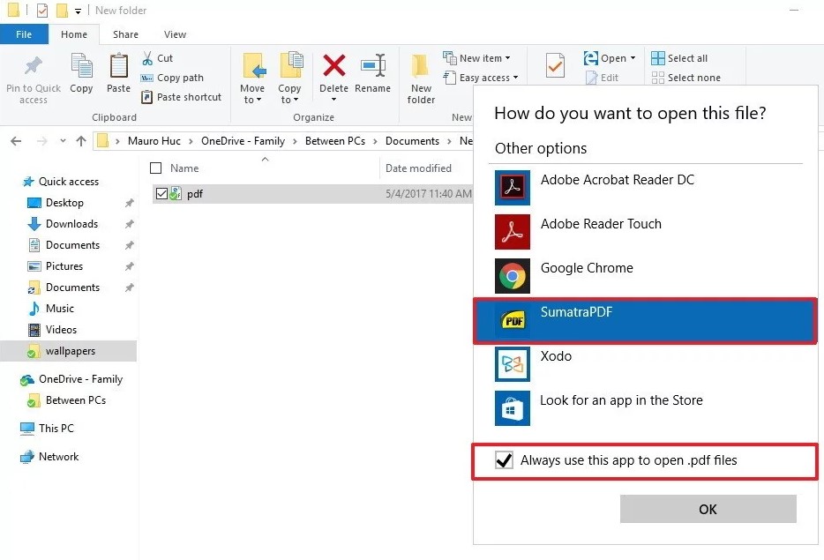The height and width of the screenshot is (560, 824).
Task: Click the Rename icon in ribbon
Action: (x=372, y=67)
